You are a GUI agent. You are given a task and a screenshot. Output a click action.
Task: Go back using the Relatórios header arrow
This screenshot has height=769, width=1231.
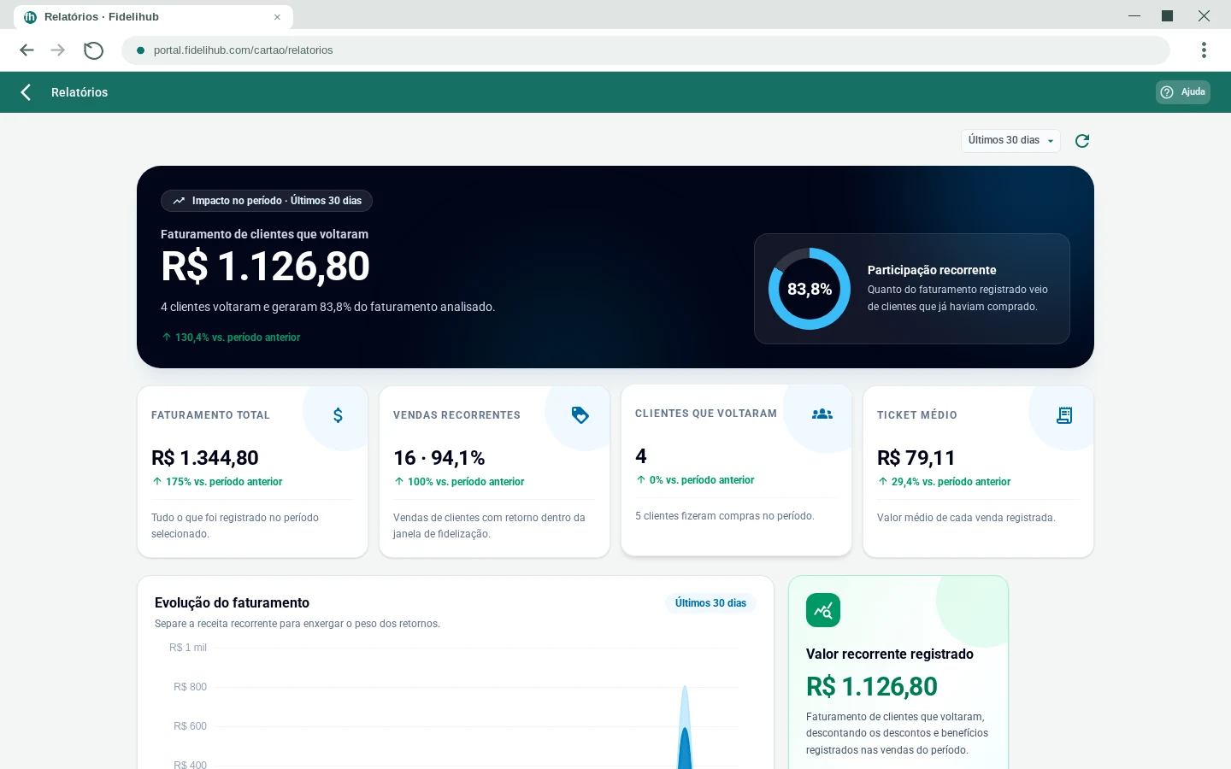pos(26,92)
